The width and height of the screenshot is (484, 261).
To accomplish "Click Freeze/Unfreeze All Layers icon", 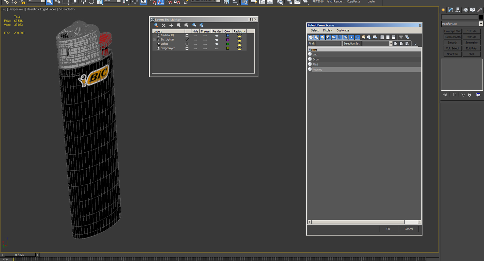I will coord(201,25).
